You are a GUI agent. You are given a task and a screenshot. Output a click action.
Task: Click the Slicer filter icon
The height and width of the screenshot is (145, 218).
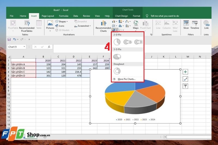pyautogui.click(x=186, y=25)
